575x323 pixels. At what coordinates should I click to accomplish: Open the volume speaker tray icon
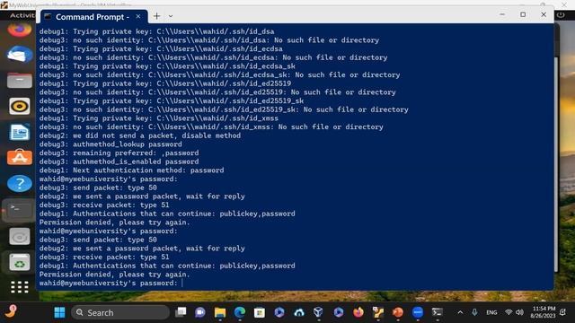[x=519, y=312]
